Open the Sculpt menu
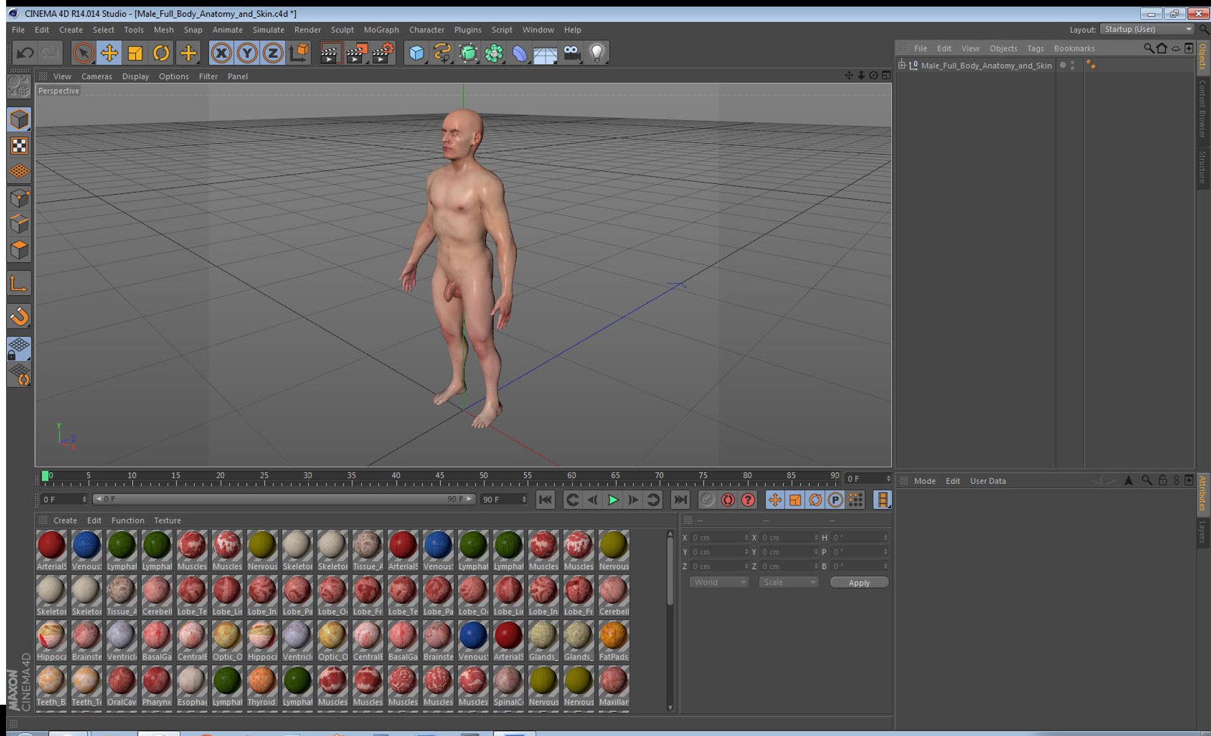 click(x=342, y=30)
